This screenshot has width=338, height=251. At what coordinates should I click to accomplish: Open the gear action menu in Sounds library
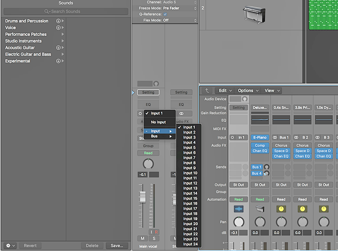pos(10,246)
